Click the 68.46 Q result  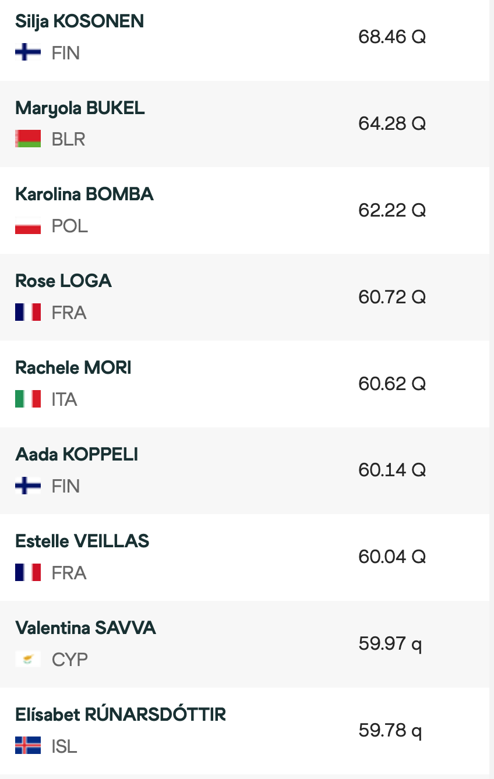(x=392, y=37)
